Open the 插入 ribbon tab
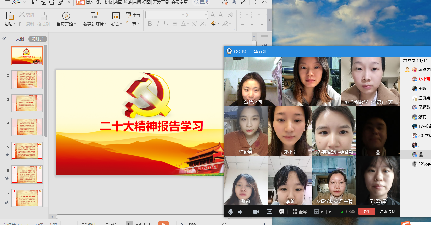Viewport: 431px width, 225px height. 89,2
